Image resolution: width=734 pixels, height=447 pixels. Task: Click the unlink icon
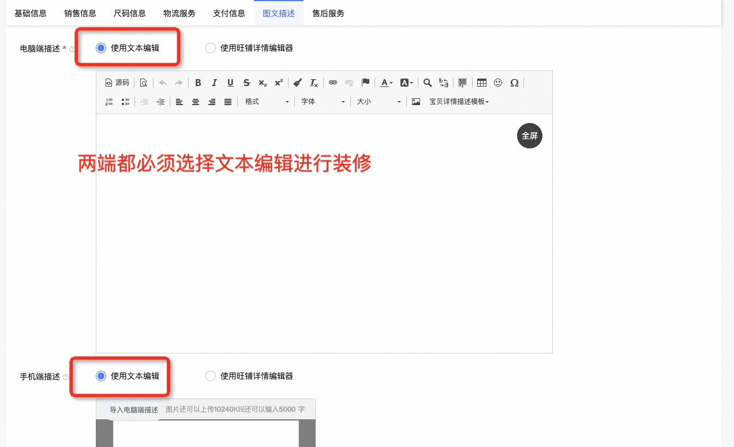coord(349,83)
